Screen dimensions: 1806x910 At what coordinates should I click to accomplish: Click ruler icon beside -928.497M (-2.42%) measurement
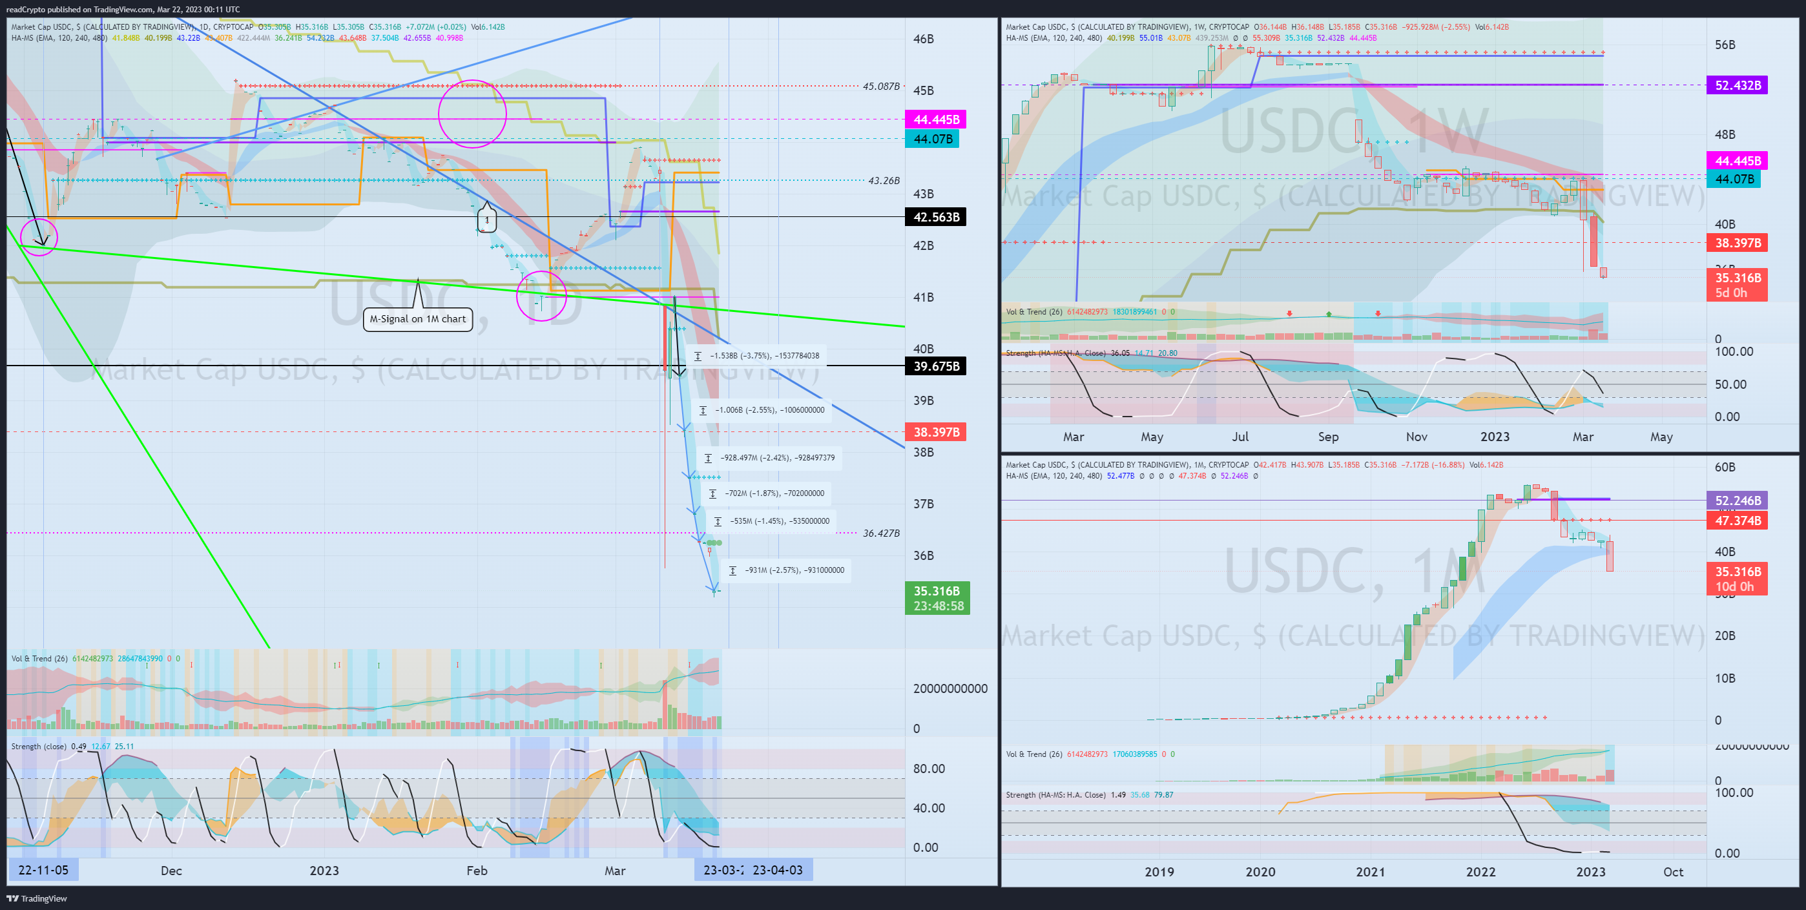click(x=708, y=458)
